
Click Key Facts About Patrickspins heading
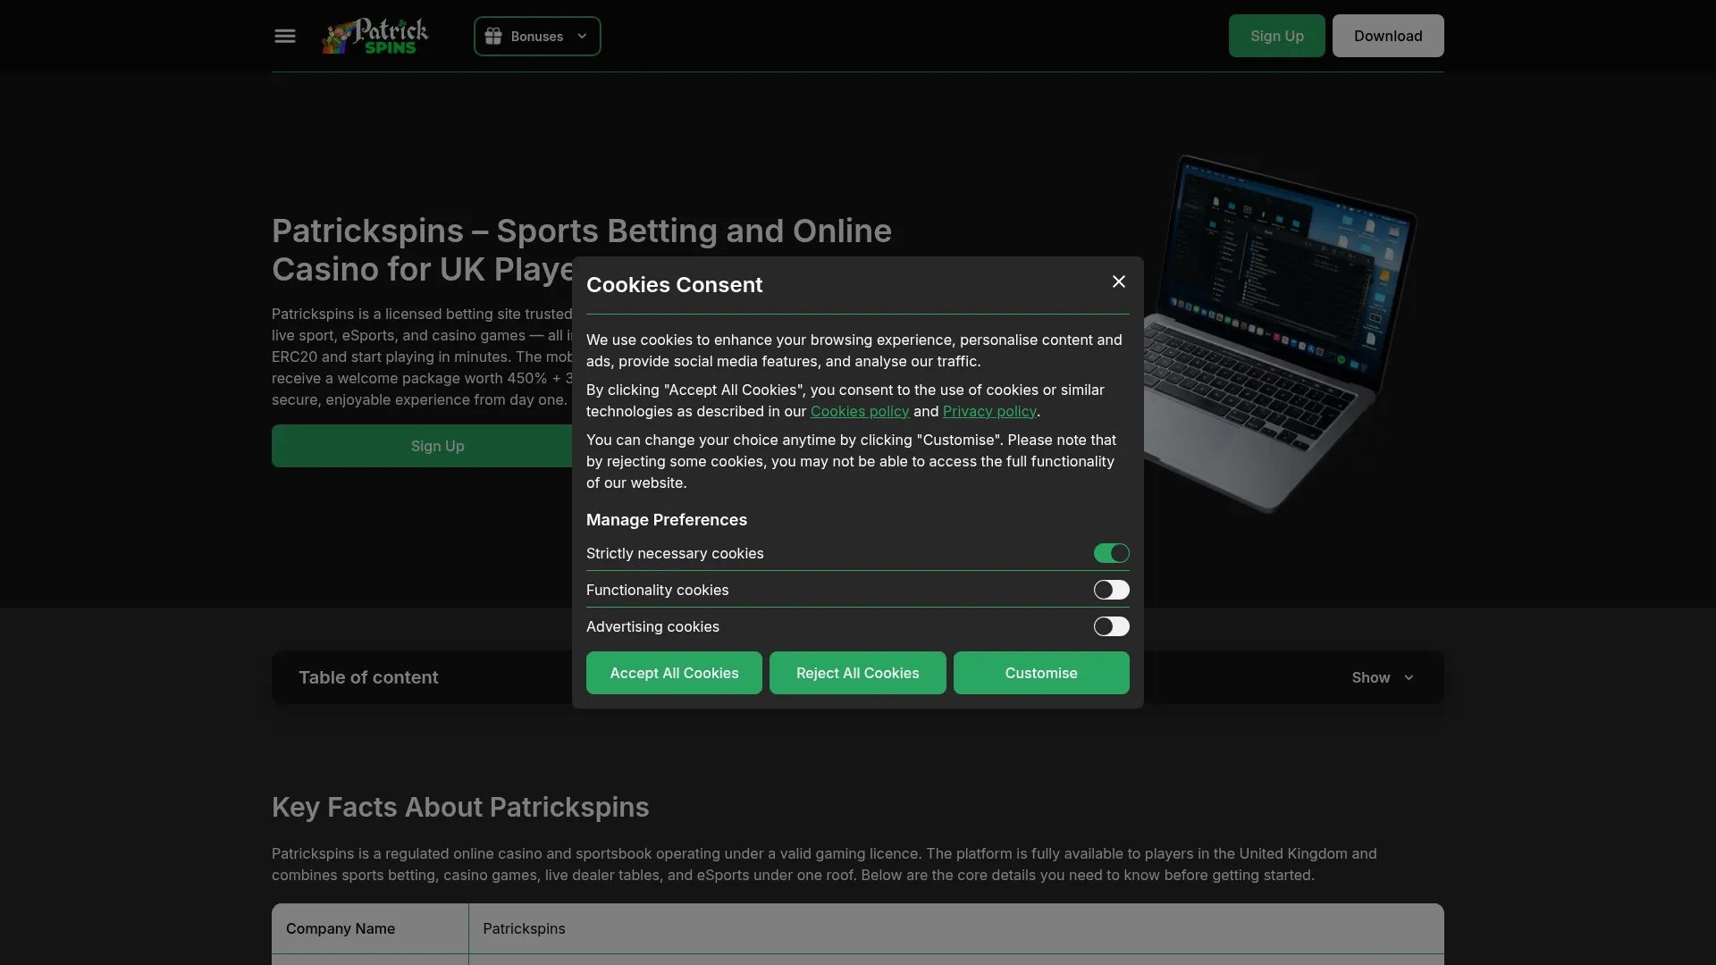coord(460,807)
